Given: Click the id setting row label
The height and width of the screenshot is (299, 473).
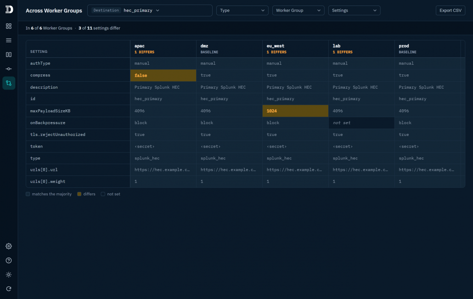Looking at the screenshot, I should click(x=33, y=99).
